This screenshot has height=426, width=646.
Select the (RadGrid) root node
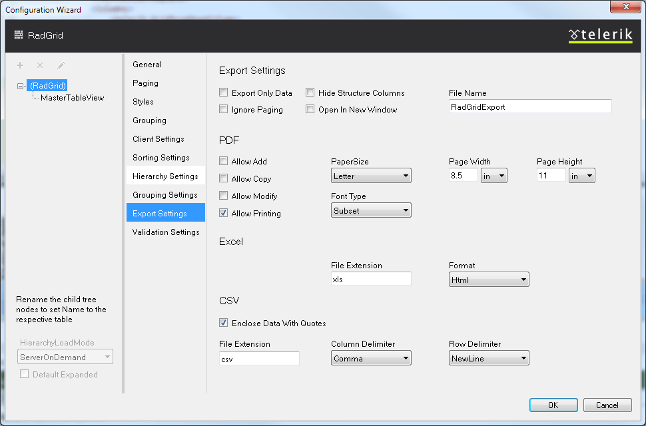47,85
